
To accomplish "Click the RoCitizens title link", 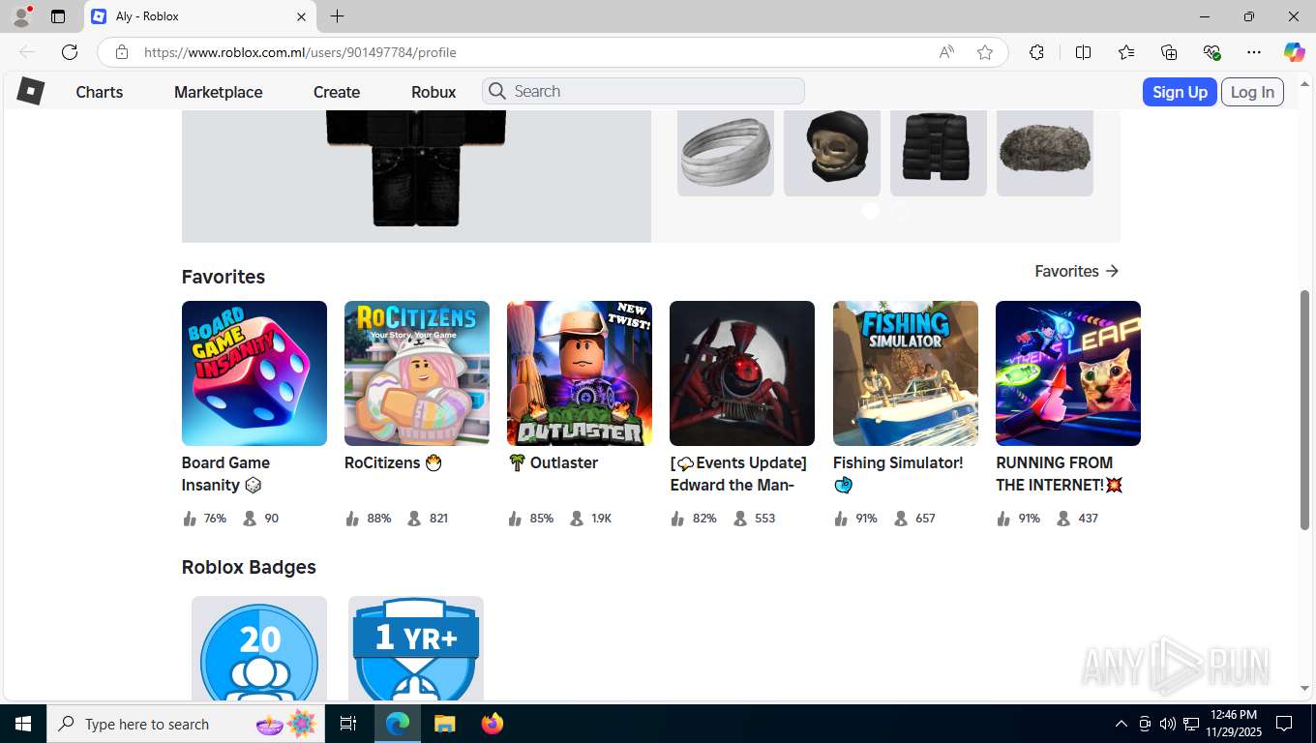I will point(393,463).
